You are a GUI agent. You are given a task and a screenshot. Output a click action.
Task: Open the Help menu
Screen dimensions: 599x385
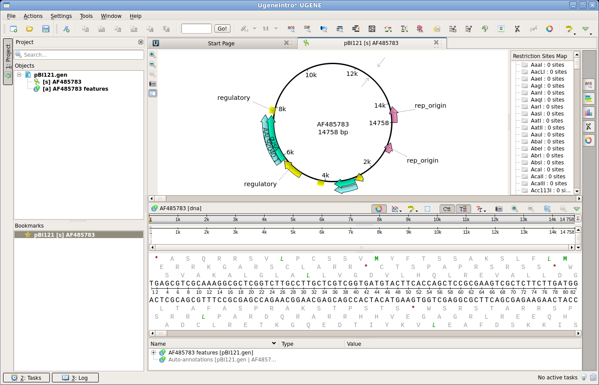[136, 16]
